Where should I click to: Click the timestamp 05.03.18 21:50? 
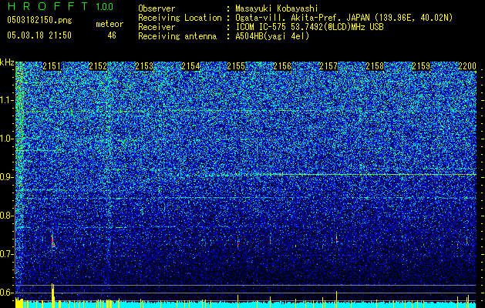[x=39, y=35]
